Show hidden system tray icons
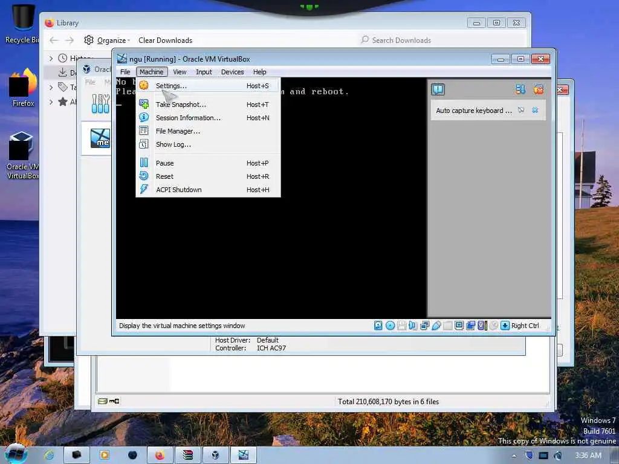 pyautogui.click(x=514, y=456)
